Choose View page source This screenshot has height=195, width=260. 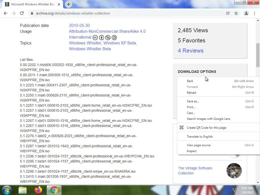218,145
